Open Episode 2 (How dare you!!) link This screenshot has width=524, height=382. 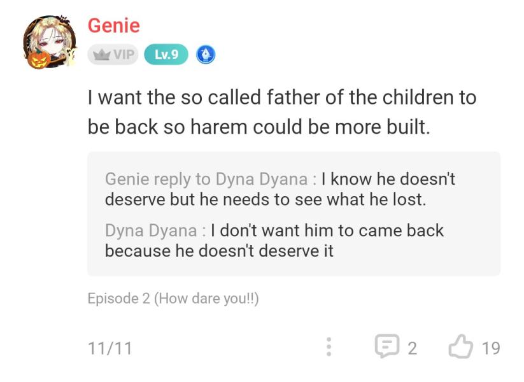(x=173, y=298)
